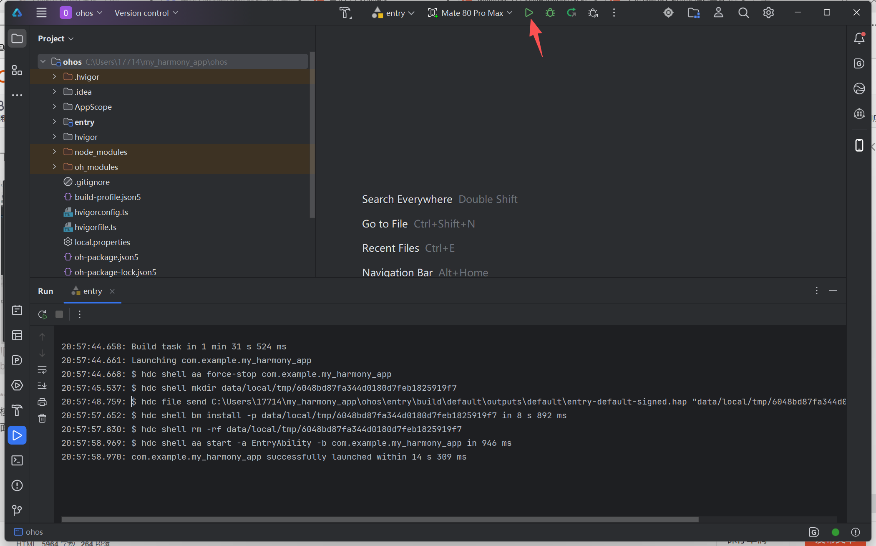Expand the entry module folder
This screenshot has width=876, height=546.
pyautogui.click(x=54, y=122)
